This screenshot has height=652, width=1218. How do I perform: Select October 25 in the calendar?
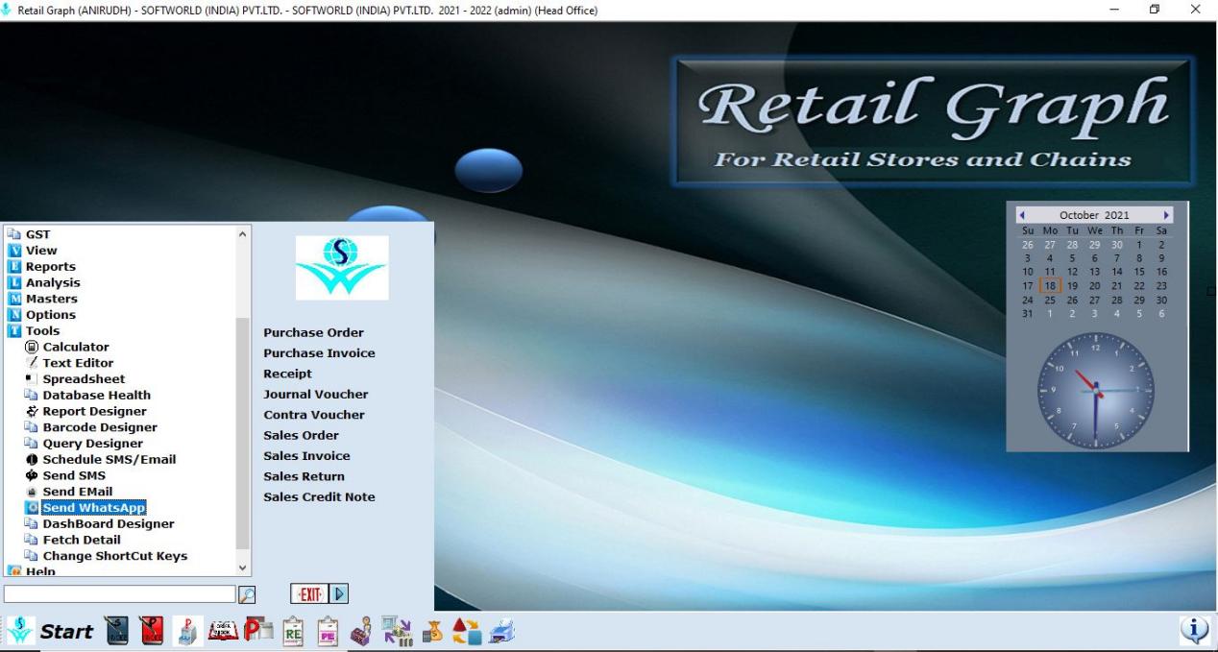(1050, 300)
